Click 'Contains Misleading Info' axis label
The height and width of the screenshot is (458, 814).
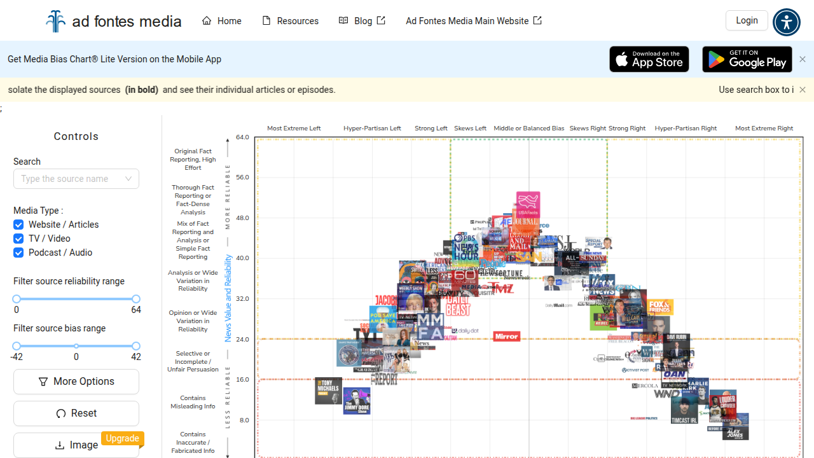pos(193,402)
